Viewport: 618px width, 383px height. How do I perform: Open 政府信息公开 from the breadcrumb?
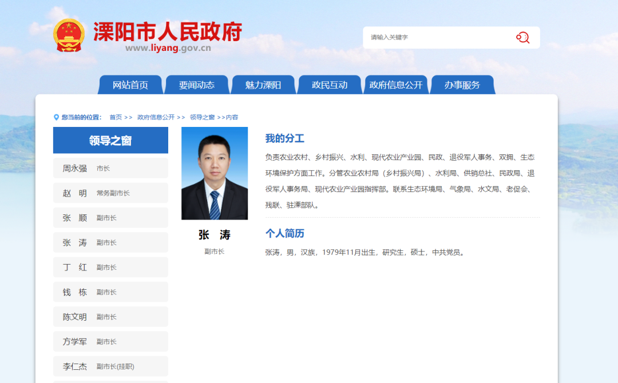(156, 117)
